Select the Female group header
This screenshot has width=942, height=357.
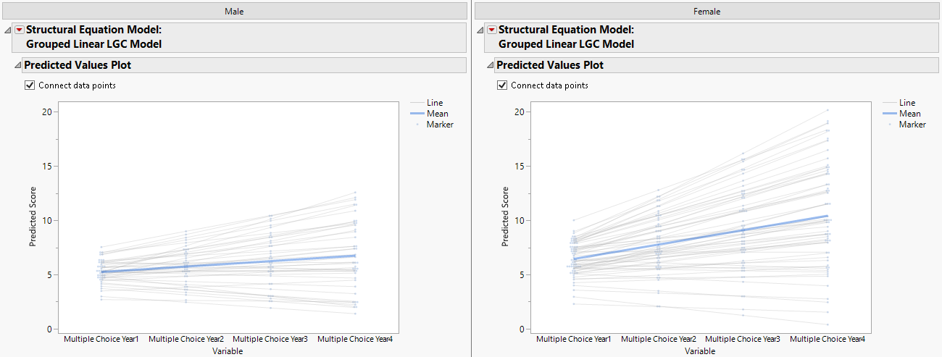(x=706, y=11)
